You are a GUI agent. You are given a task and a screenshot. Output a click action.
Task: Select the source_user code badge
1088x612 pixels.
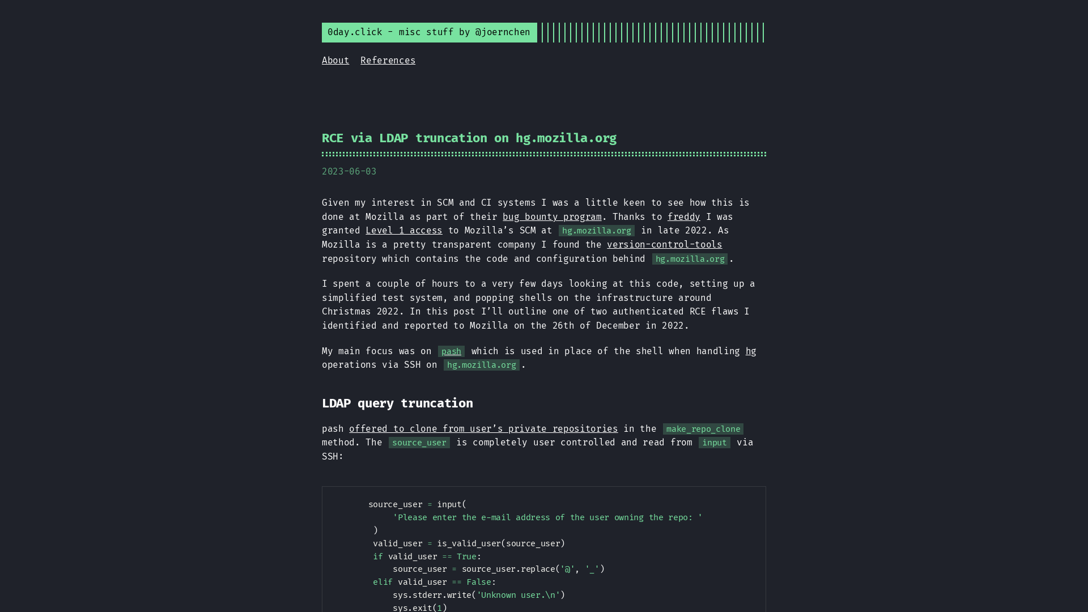coord(419,443)
